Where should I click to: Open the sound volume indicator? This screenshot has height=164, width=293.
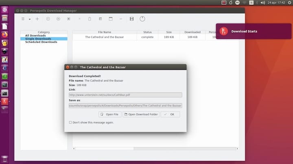point(263,2)
